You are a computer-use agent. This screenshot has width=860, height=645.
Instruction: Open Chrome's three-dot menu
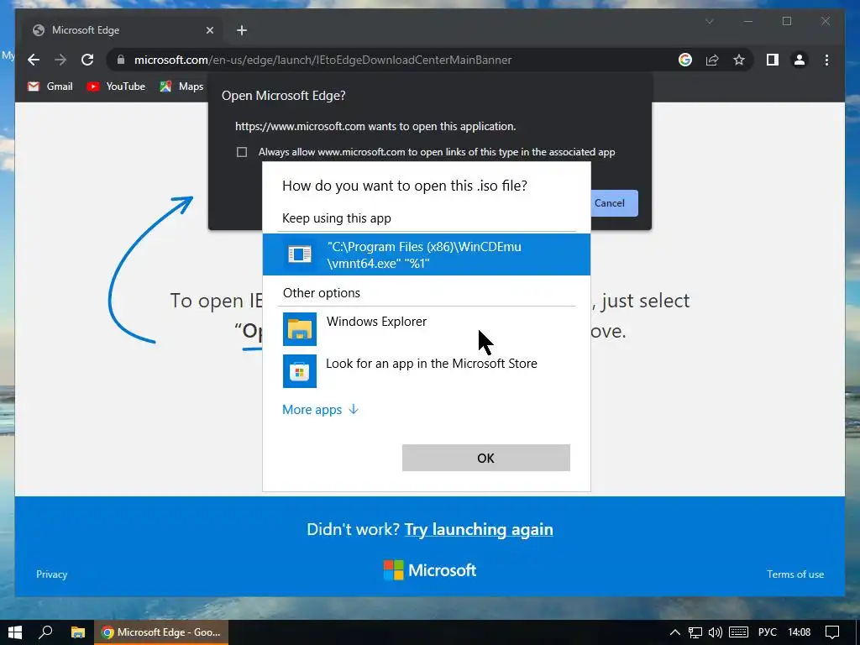click(x=826, y=60)
